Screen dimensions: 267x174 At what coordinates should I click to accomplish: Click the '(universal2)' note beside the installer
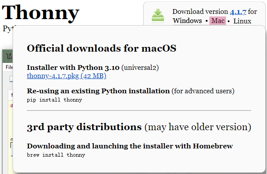(x=140, y=68)
